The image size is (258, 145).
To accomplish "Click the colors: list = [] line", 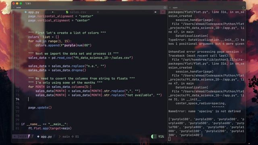I will pos(44,37).
